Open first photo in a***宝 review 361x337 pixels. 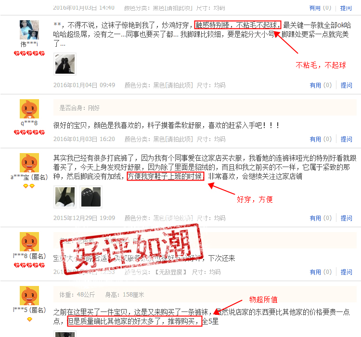coord(65,197)
